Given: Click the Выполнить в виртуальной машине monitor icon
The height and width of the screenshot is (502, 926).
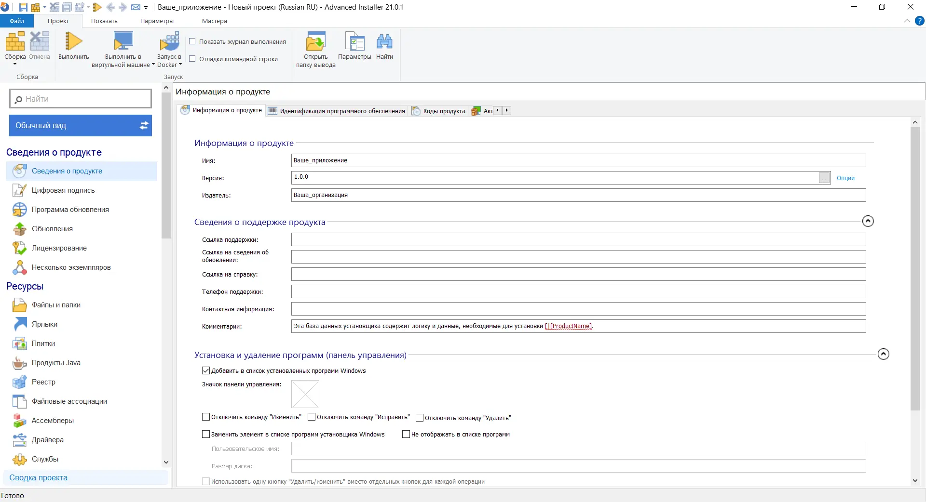Looking at the screenshot, I should (123, 41).
